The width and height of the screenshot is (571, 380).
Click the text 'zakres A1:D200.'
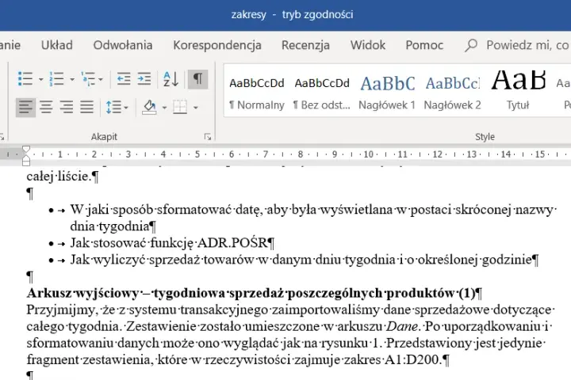[393, 360]
